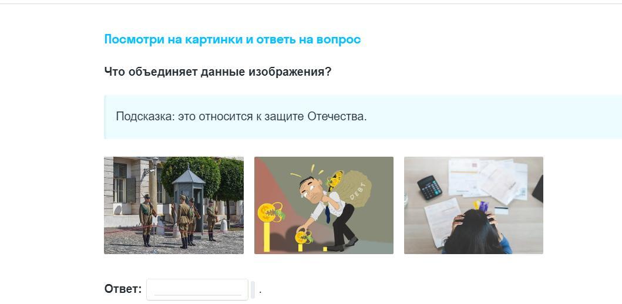
Task: Click the question text Что объединяет данные изображения
Action: (217, 72)
